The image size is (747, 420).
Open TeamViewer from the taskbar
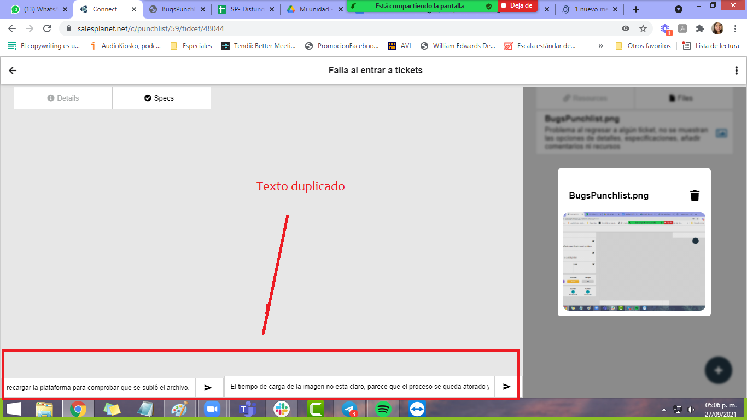coord(417,409)
